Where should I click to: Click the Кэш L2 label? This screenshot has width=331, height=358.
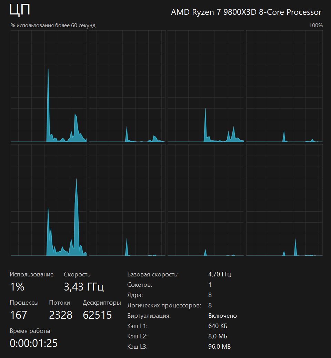(x=138, y=336)
